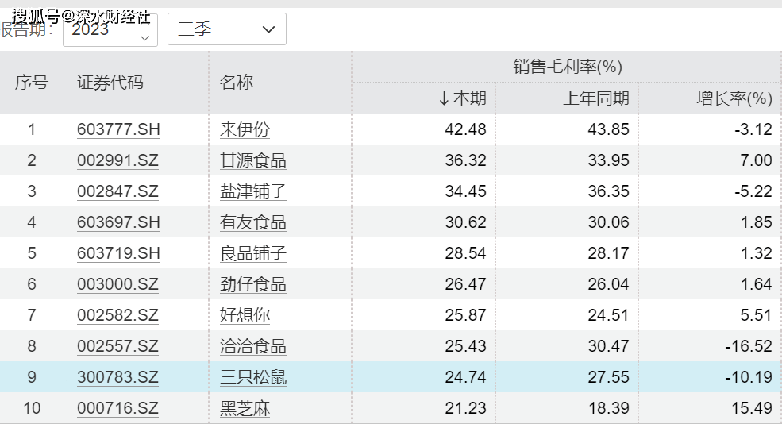Open stock code 002582.SZ

point(117,315)
